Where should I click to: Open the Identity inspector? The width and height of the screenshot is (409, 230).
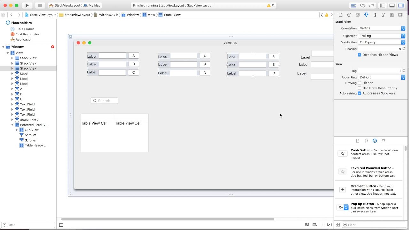point(358,15)
